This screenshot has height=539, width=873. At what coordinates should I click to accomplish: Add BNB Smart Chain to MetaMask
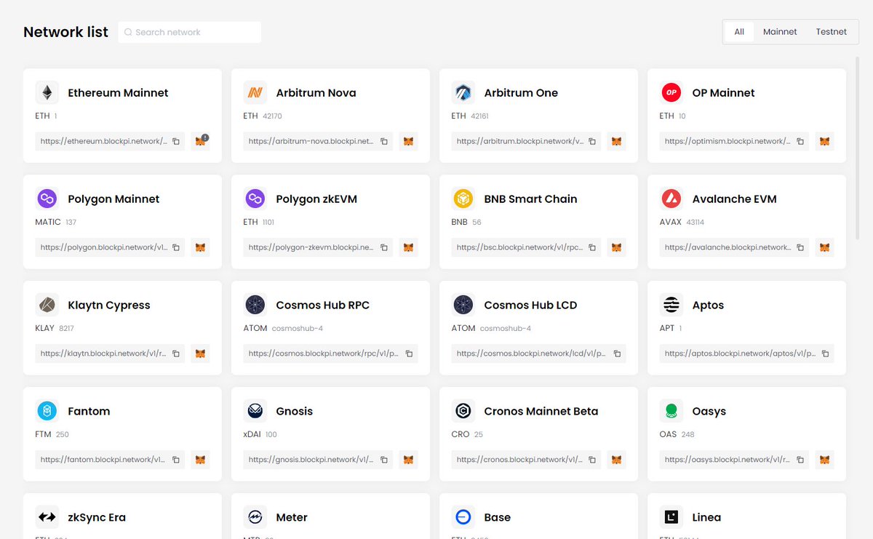tap(617, 247)
